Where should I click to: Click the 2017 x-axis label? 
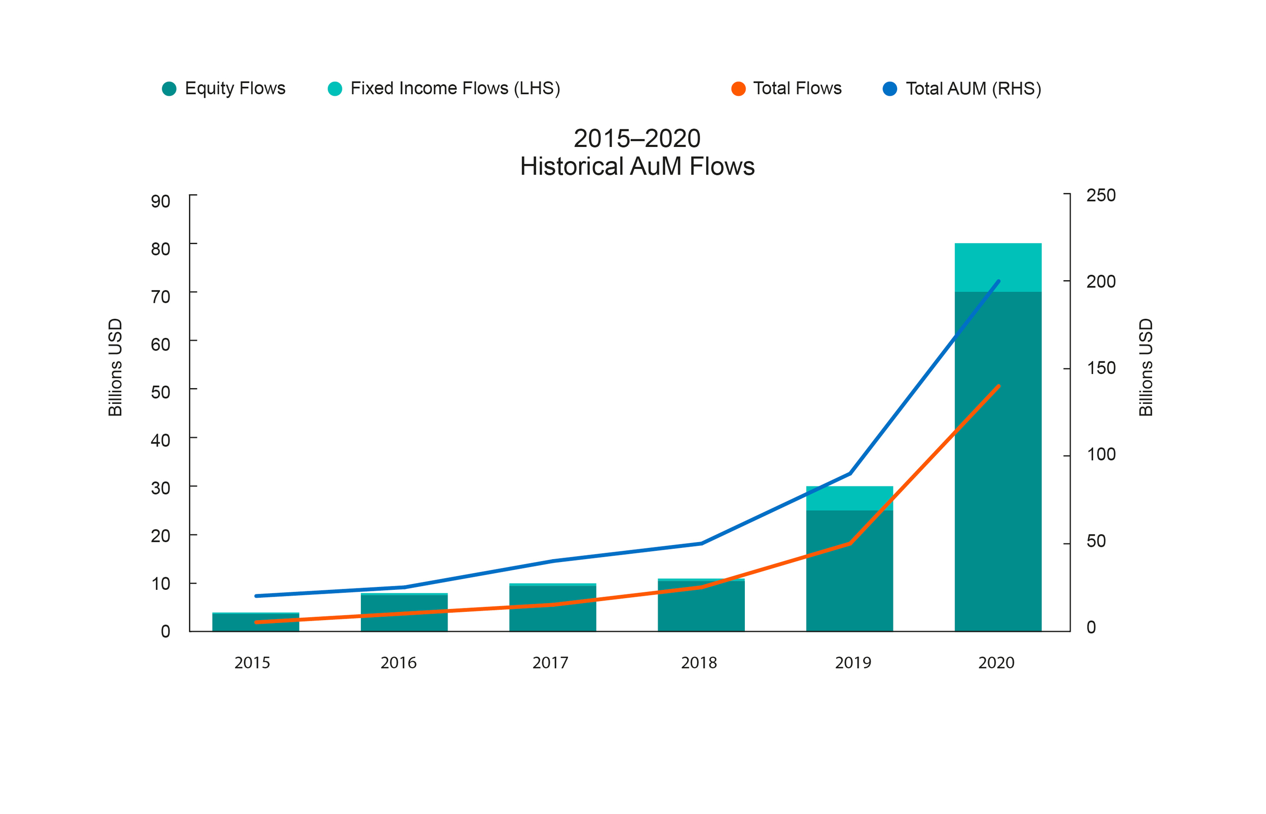551,663
